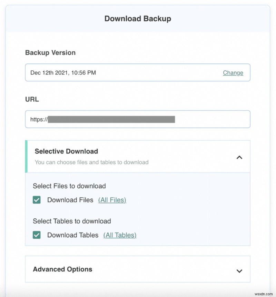Click the Download Backup heading
Viewport: 276px width, 297px height.
coord(138,19)
